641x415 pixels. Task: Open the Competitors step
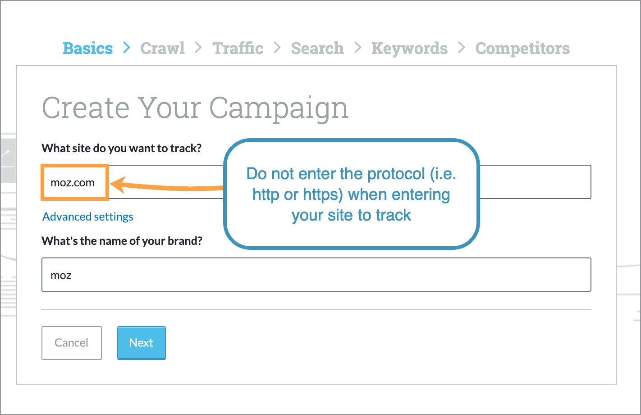point(522,48)
